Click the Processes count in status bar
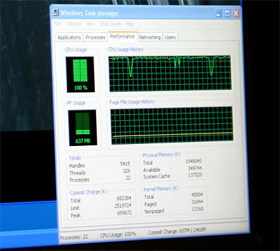The height and width of the screenshot is (251, 280). pyautogui.click(x=74, y=237)
